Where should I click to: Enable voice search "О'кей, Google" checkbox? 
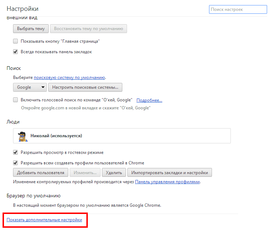(x=15, y=100)
